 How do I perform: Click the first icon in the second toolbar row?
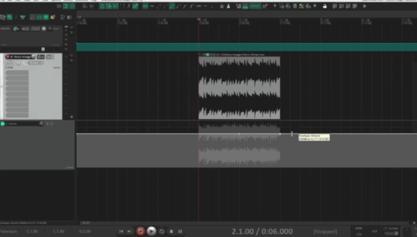pyautogui.click(x=3, y=17)
